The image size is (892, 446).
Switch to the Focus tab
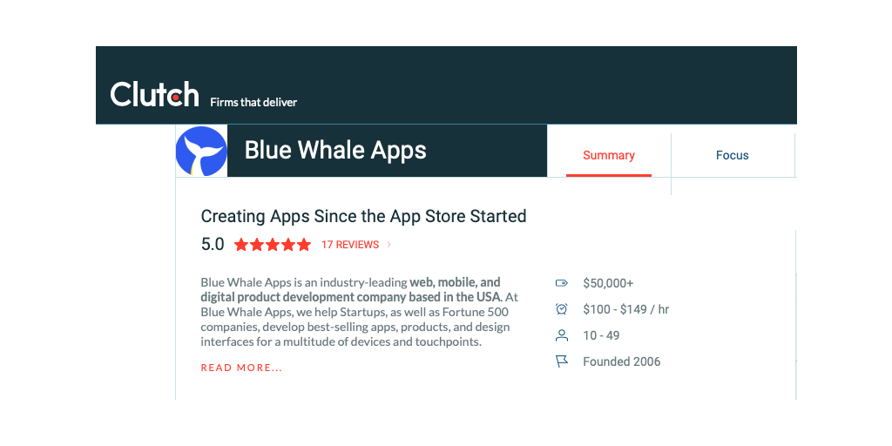pyautogui.click(x=732, y=155)
